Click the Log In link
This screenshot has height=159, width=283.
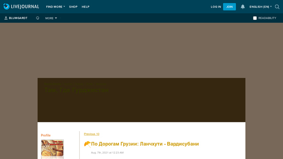click(216, 7)
